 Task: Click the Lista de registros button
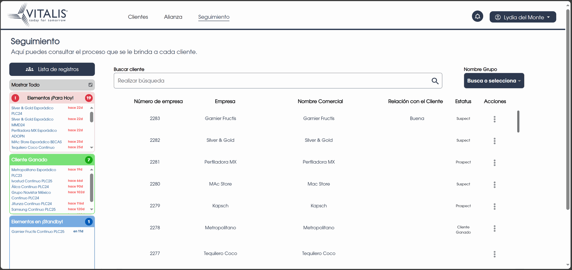click(x=52, y=69)
